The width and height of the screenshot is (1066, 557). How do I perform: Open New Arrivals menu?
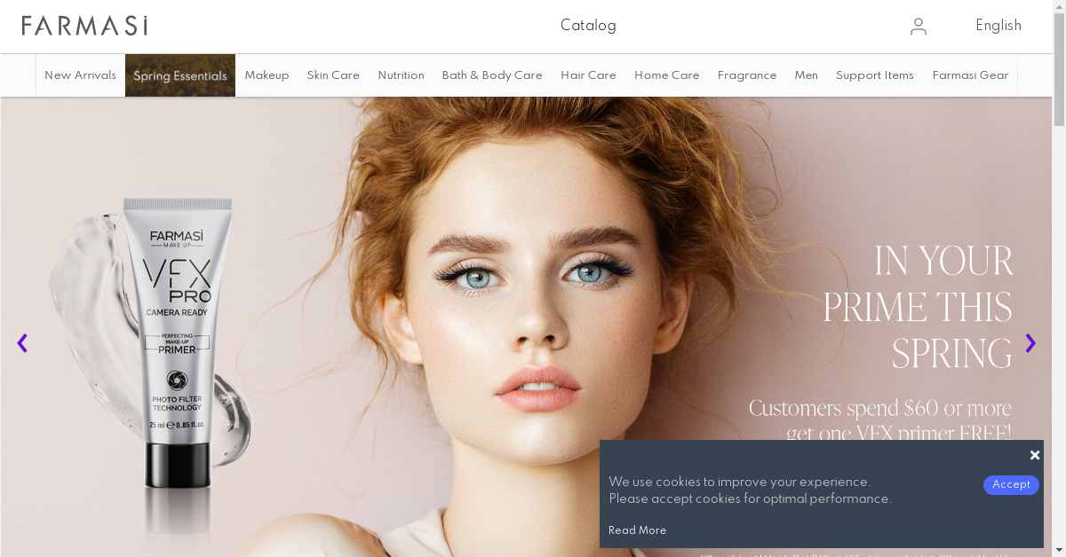80,75
